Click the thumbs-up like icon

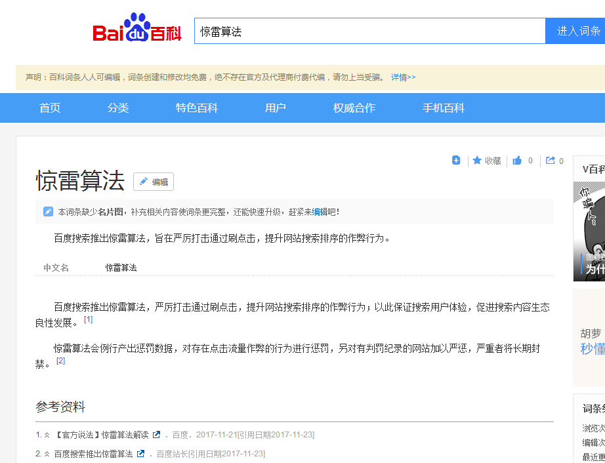pyautogui.click(x=516, y=160)
